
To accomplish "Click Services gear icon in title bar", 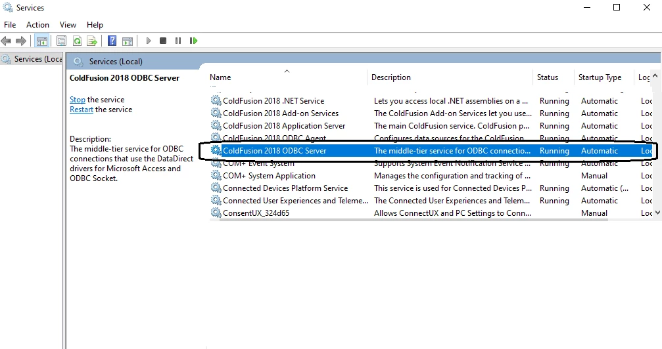I will pos(7,8).
